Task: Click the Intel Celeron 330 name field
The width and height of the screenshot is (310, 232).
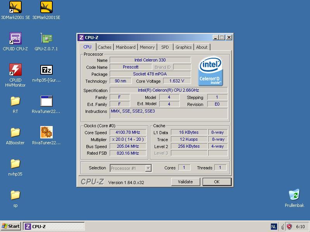Action: (150, 60)
